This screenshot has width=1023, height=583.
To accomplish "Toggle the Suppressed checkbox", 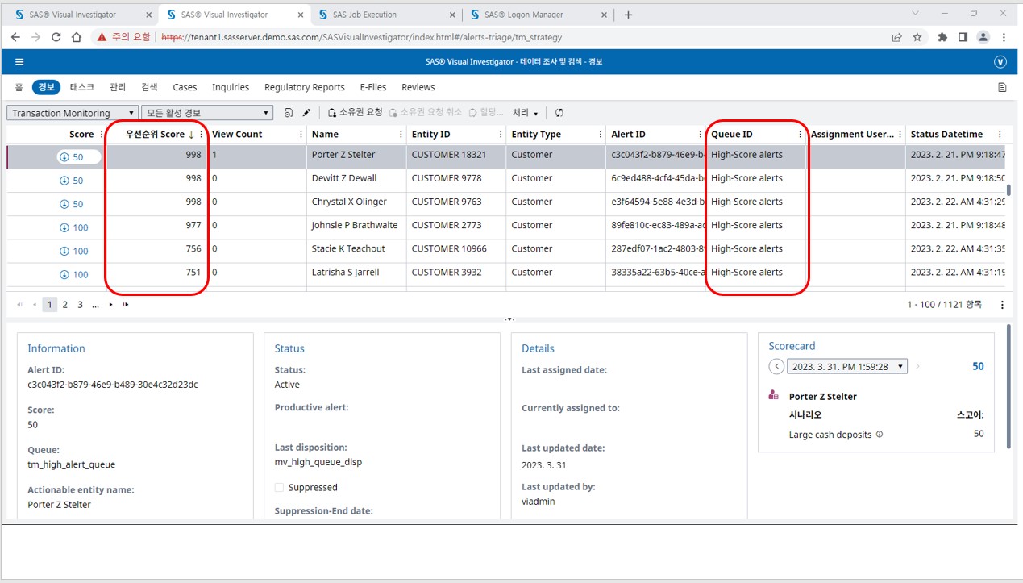I will tap(280, 488).
